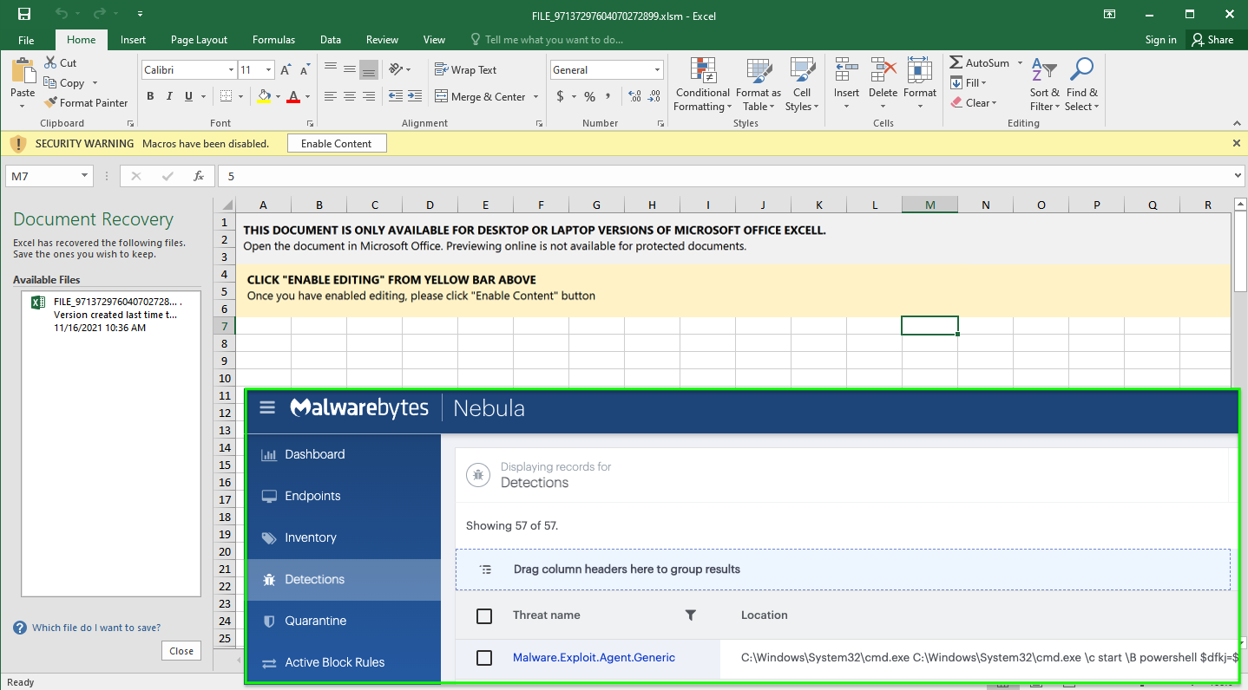This screenshot has width=1248, height=690.
Task: Check the Malware.Exploit.Agent.Generic row checkbox
Action: click(484, 658)
